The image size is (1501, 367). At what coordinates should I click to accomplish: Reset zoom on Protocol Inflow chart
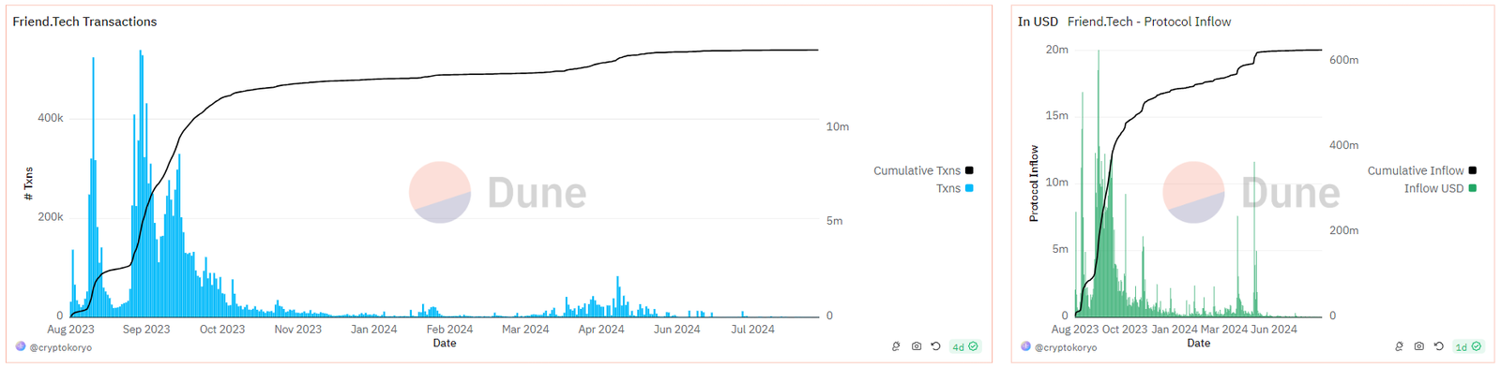coord(1438,346)
